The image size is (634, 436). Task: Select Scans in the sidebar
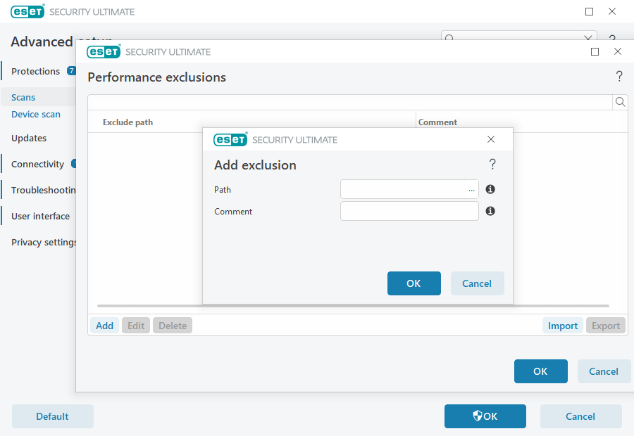click(23, 97)
